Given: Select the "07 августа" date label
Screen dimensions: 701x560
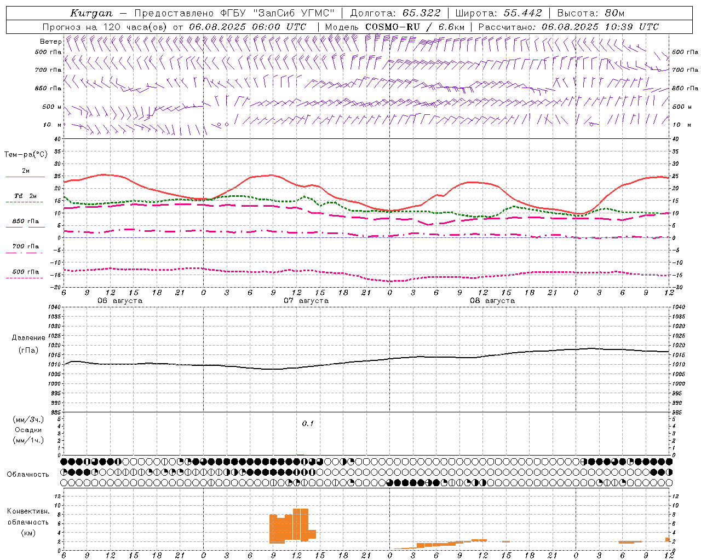Looking at the screenshot, I should [x=306, y=301].
